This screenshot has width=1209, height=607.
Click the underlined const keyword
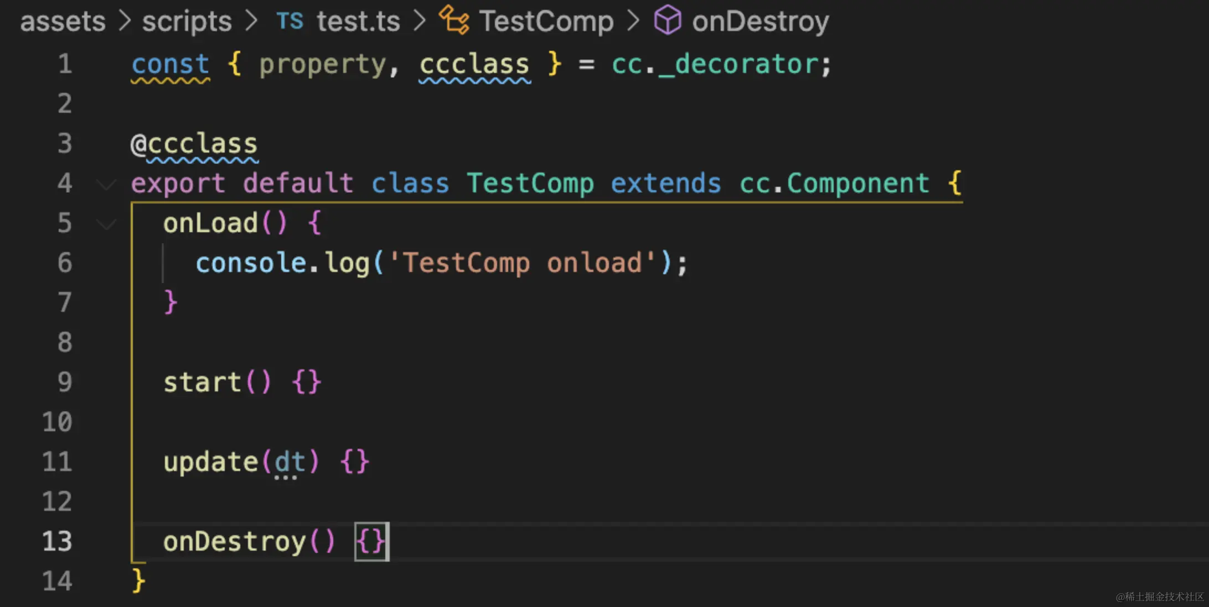coord(170,64)
